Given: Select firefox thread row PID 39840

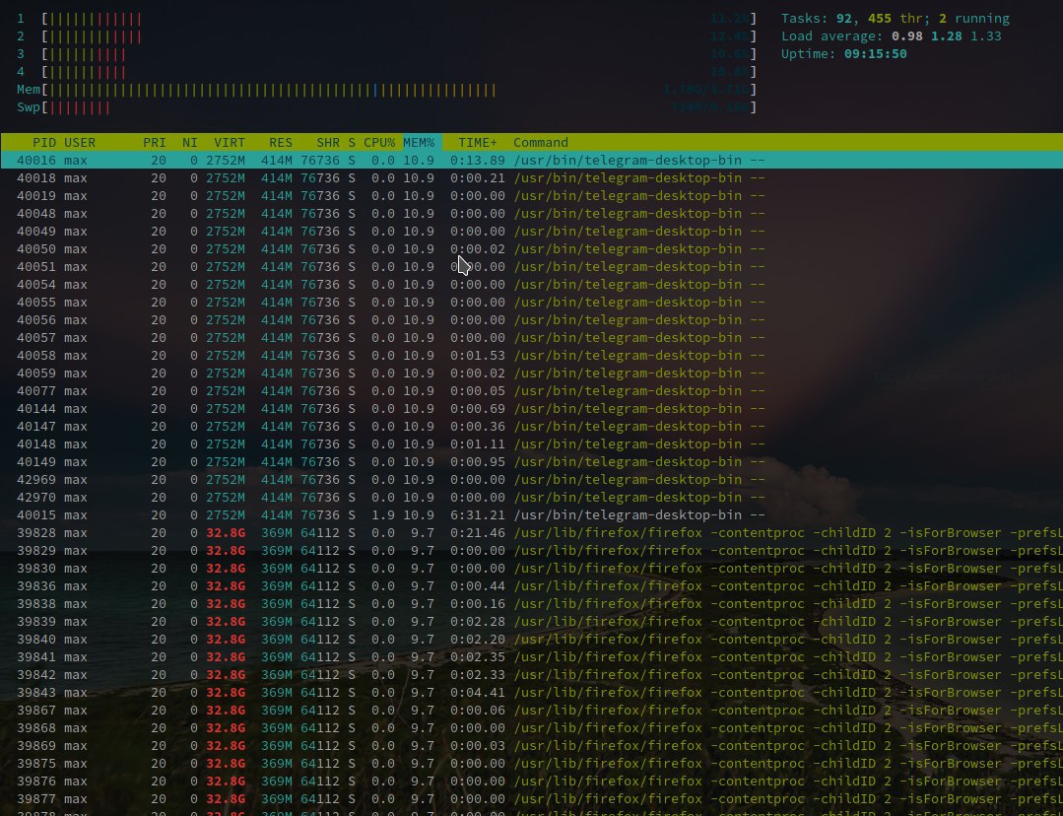Looking at the screenshot, I should 532,640.
